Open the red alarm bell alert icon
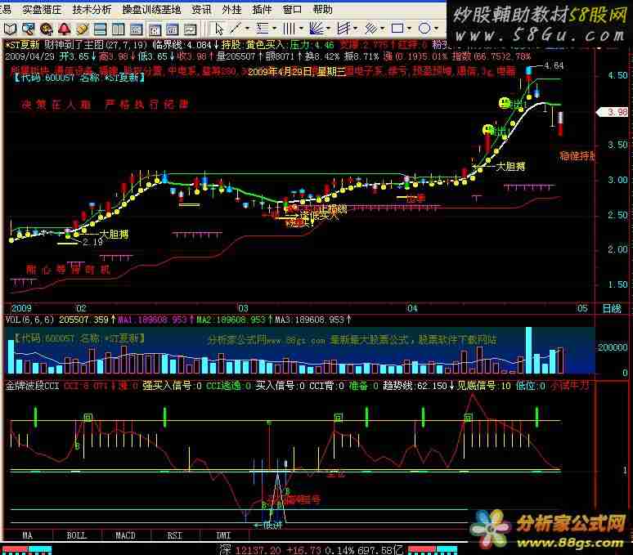This screenshot has width=633, height=555. pyautogui.click(x=64, y=29)
